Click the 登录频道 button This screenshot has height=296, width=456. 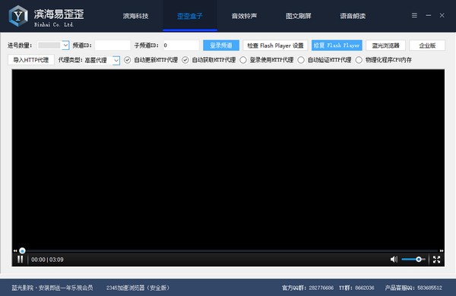tap(221, 46)
